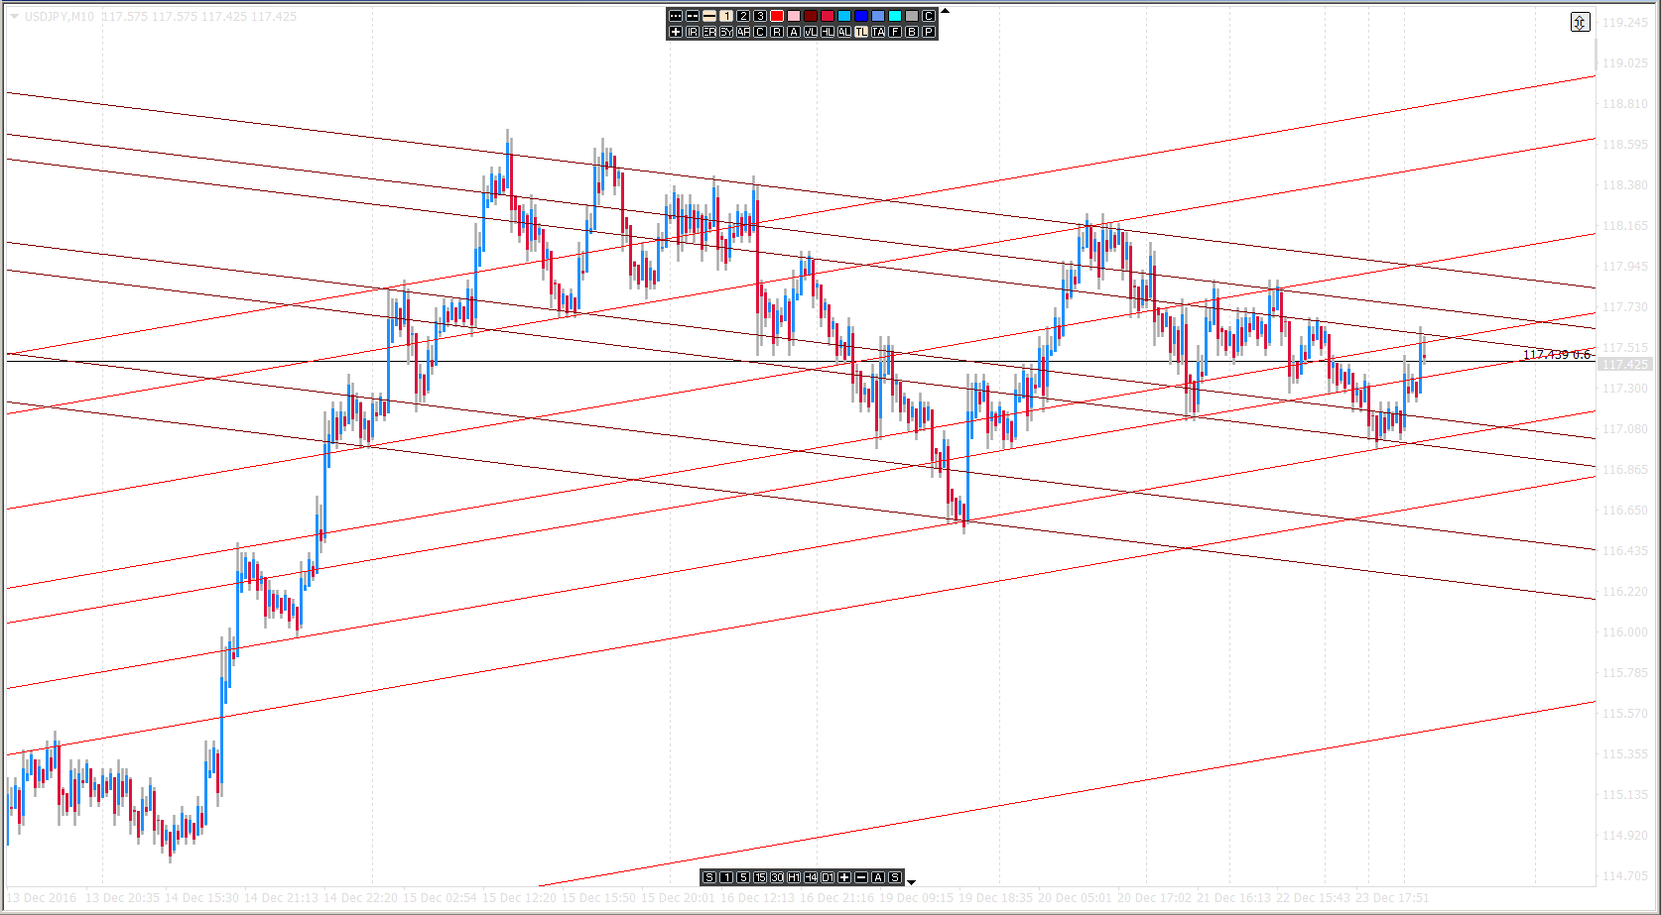Click the 117.439 0.6 price line label
The height and width of the screenshot is (915, 1662).
tap(1557, 355)
